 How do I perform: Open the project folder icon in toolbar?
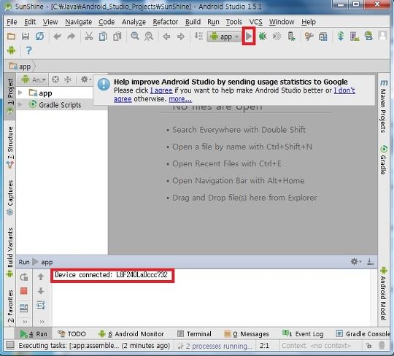pos(11,36)
